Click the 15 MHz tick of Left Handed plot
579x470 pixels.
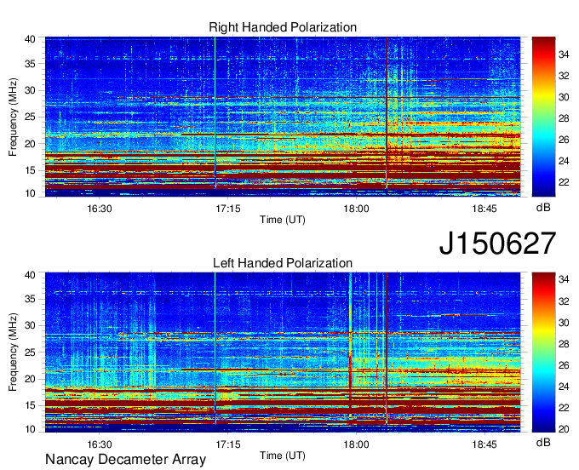[x=30, y=405]
